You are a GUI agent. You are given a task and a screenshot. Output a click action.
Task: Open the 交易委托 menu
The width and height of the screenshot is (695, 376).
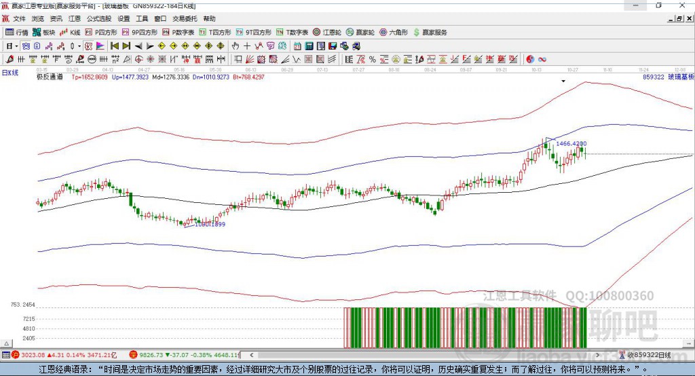coord(185,19)
